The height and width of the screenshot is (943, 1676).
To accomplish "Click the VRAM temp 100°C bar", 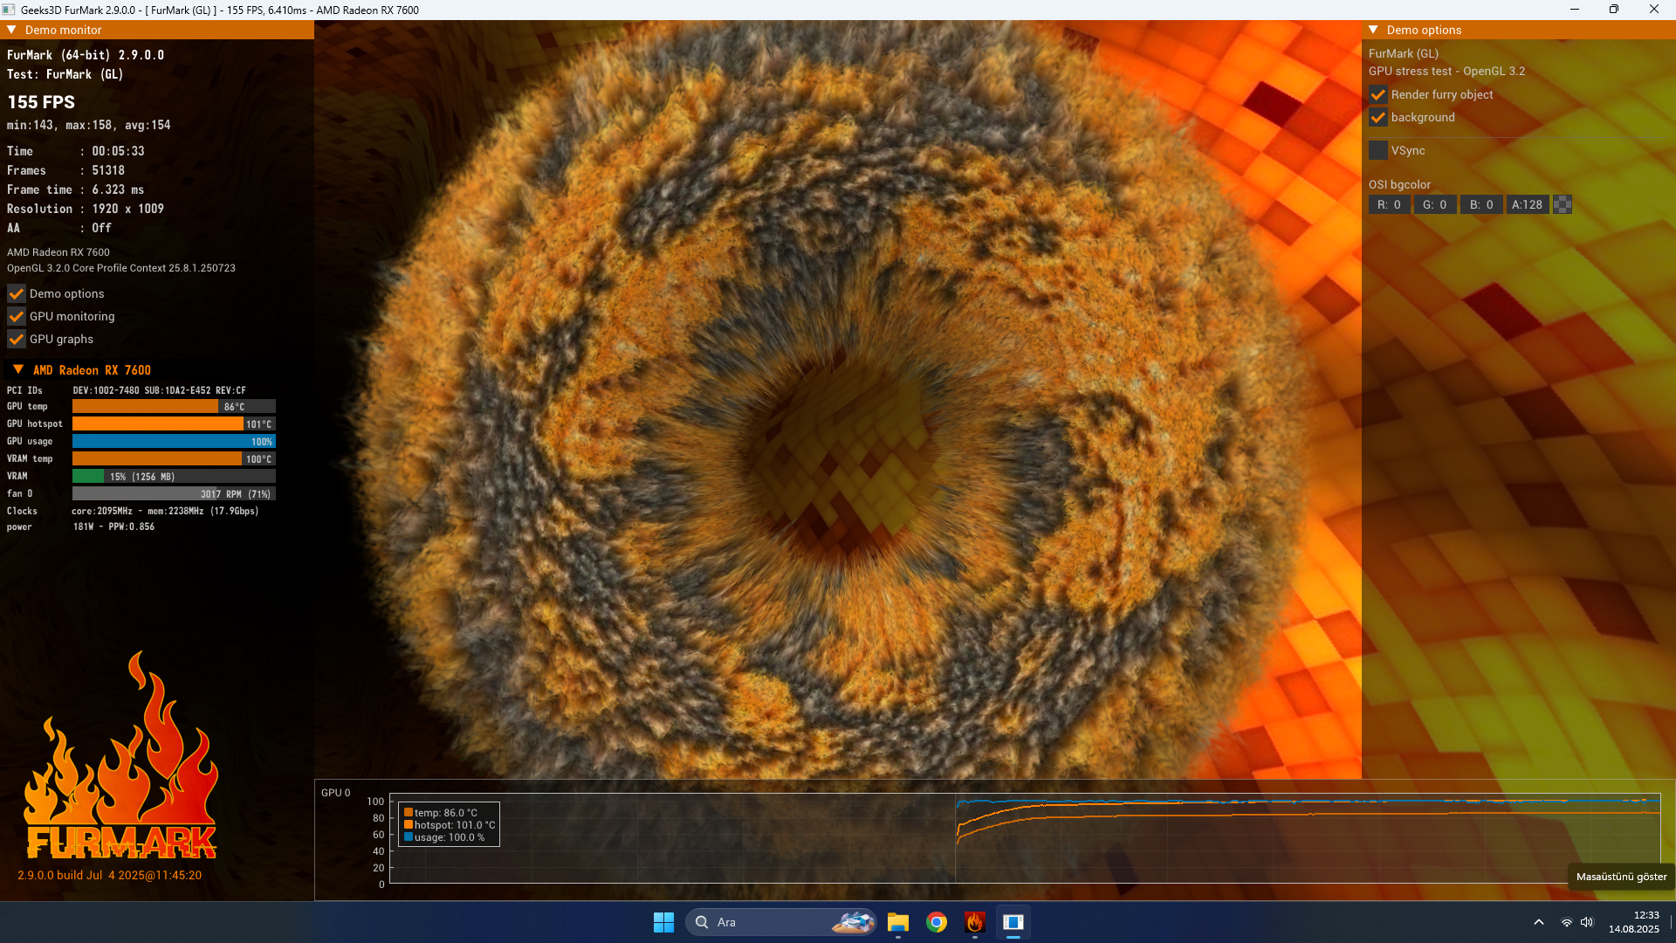I will point(174,458).
